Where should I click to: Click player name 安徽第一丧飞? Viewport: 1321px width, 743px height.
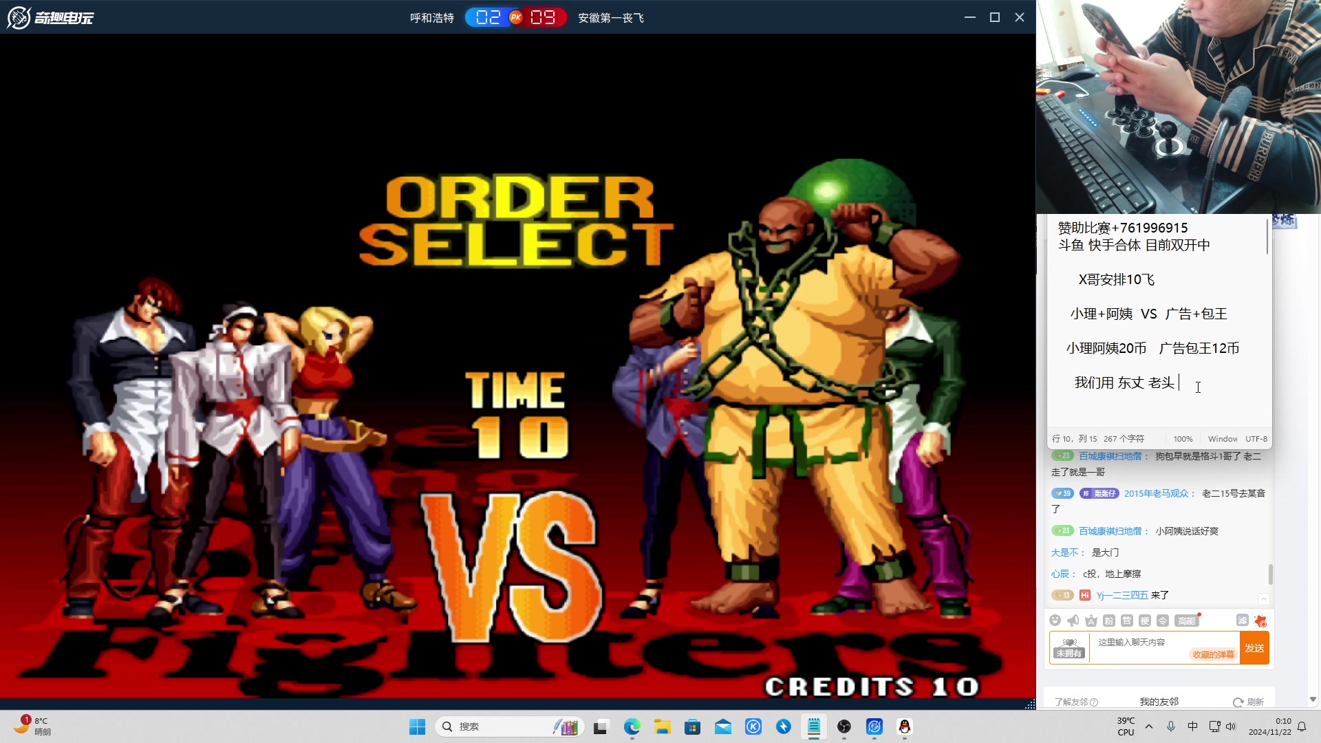[x=611, y=18]
